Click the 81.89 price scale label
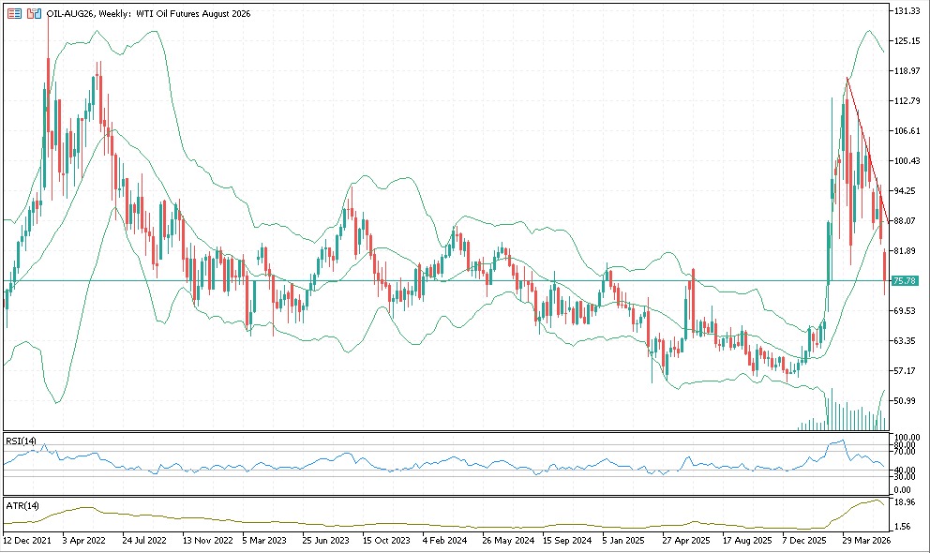This screenshot has height=553, width=930. [x=907, y=250]
